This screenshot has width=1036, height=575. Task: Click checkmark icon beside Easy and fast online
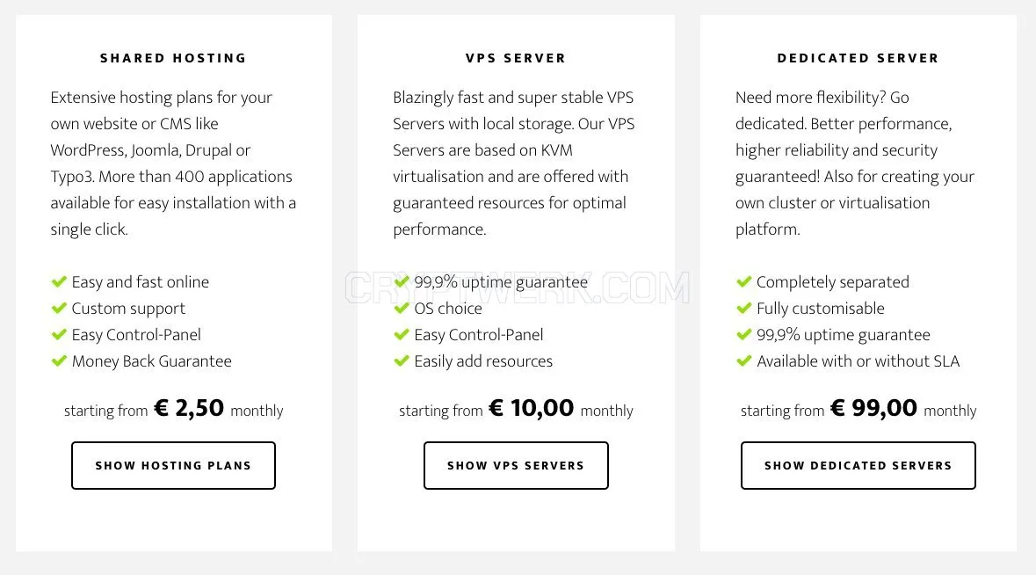pyautogui.click(x=59, y=282)
